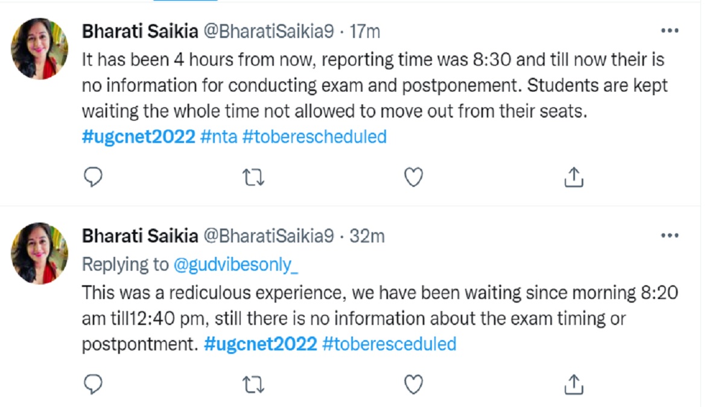
Task: Retweet the reply to @gudvibesonly_
Action: pyautogui.click(x=253, y=384)
